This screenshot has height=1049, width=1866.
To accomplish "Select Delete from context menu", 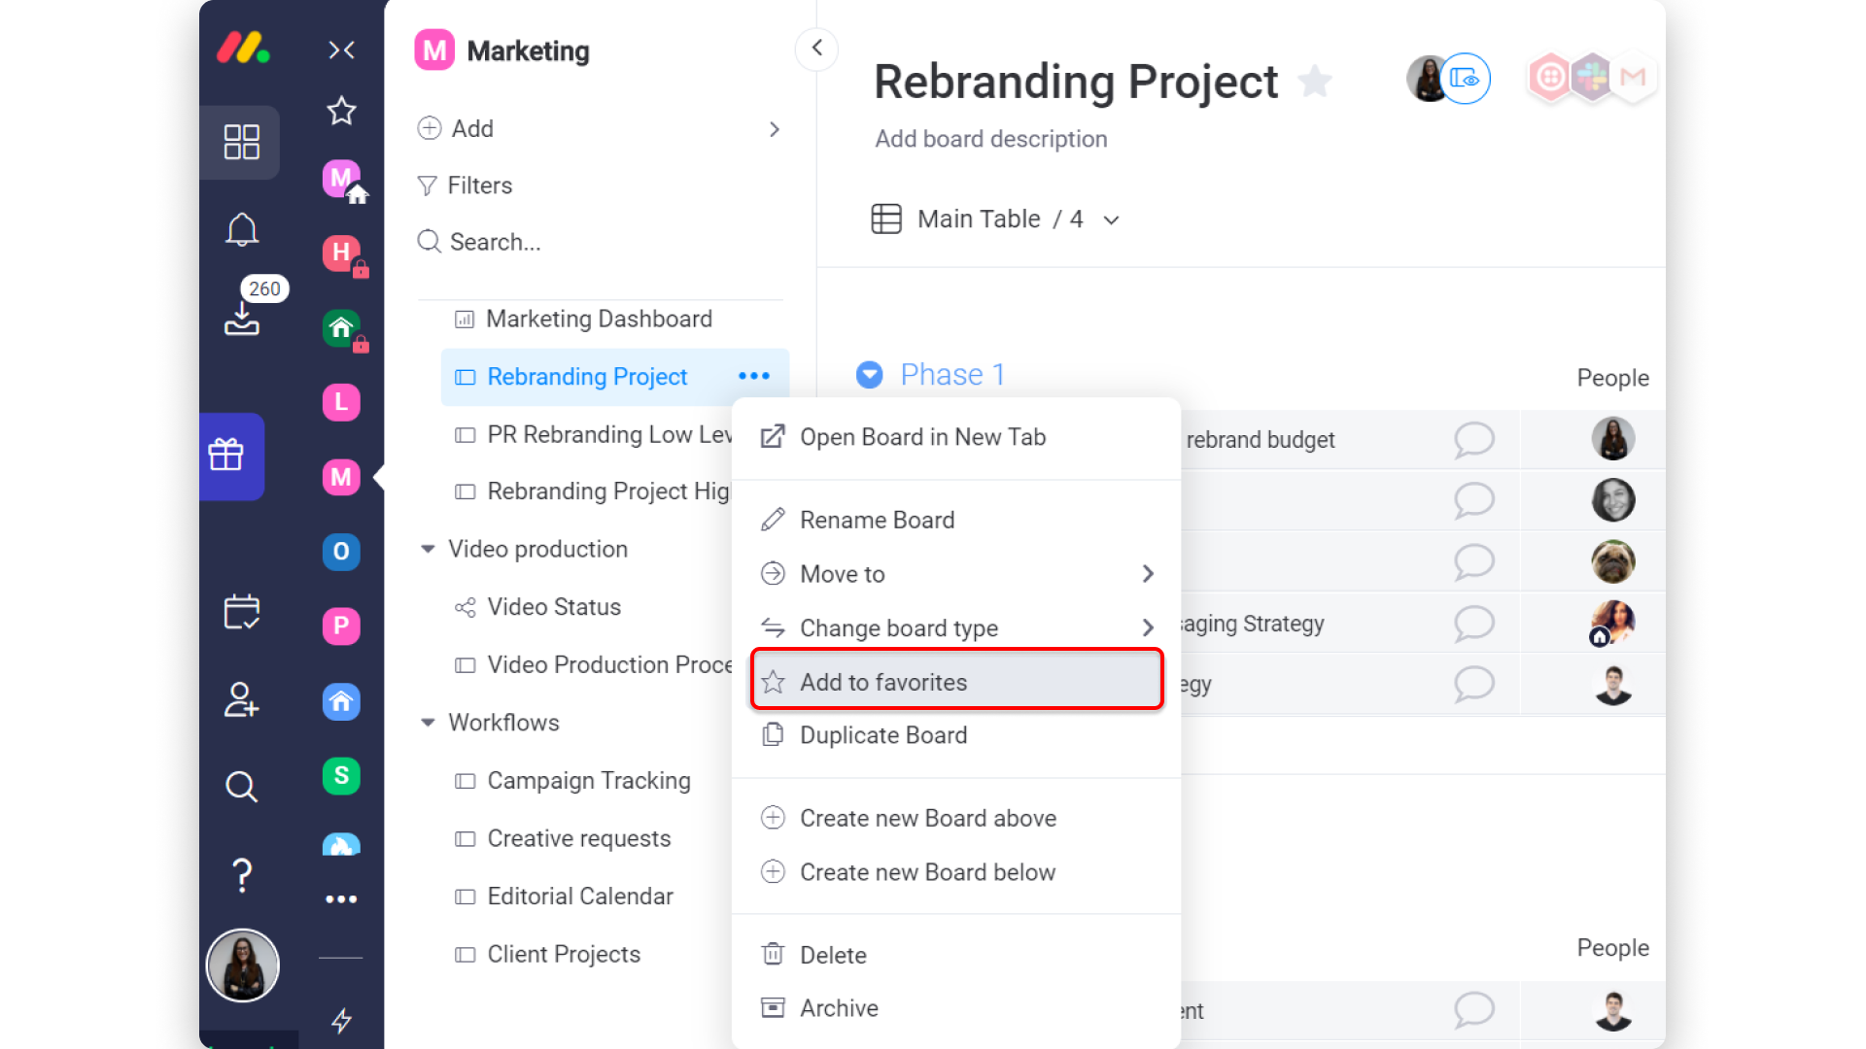I will pos(956,956).
